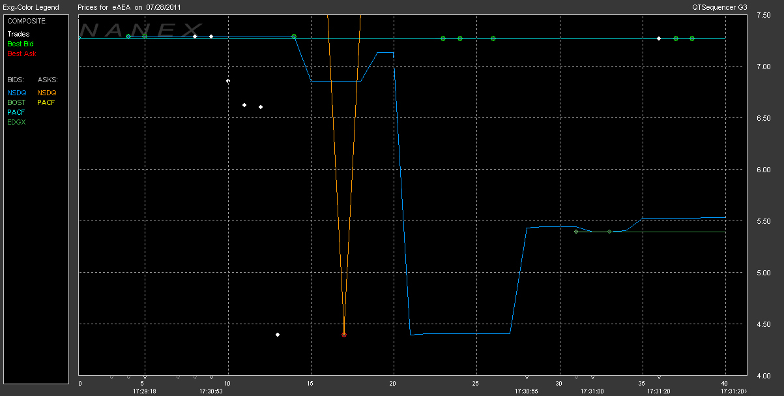The image size is (784, 396).
Task: Select the green bid marker at tick 14
Action: pos(294,37)
